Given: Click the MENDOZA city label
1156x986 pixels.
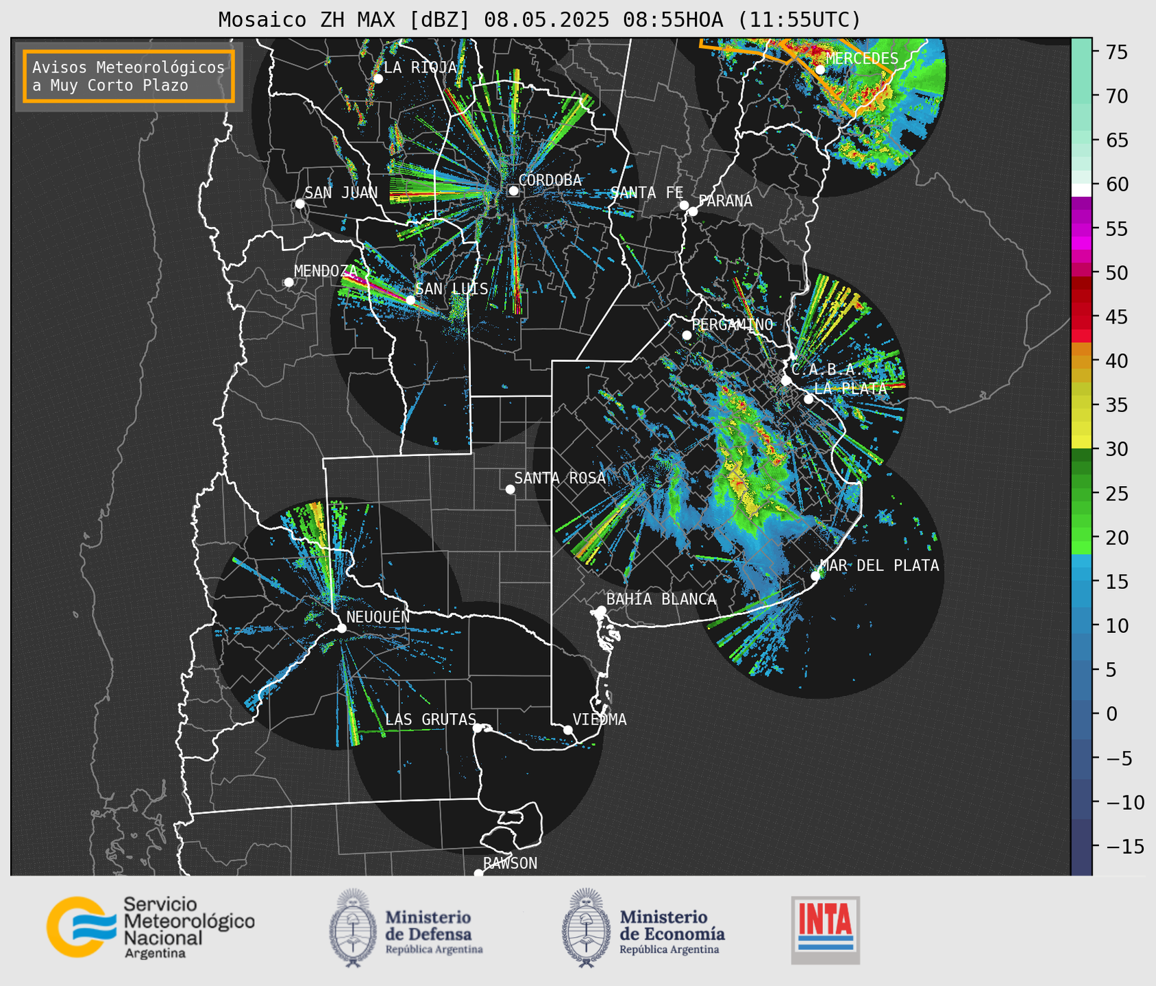Looking at the screenshot, I should click(x=325, y=271).
